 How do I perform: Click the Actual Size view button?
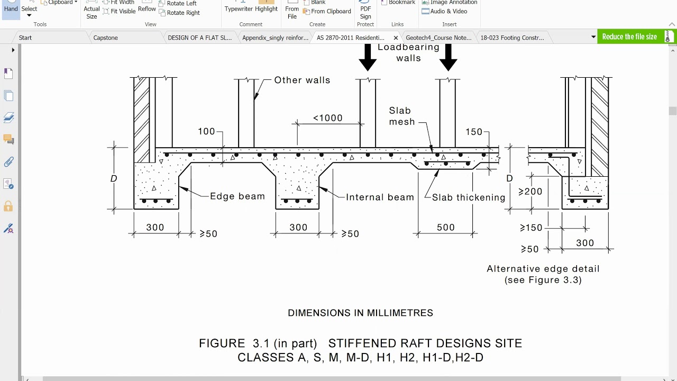(x=92, y=10)
